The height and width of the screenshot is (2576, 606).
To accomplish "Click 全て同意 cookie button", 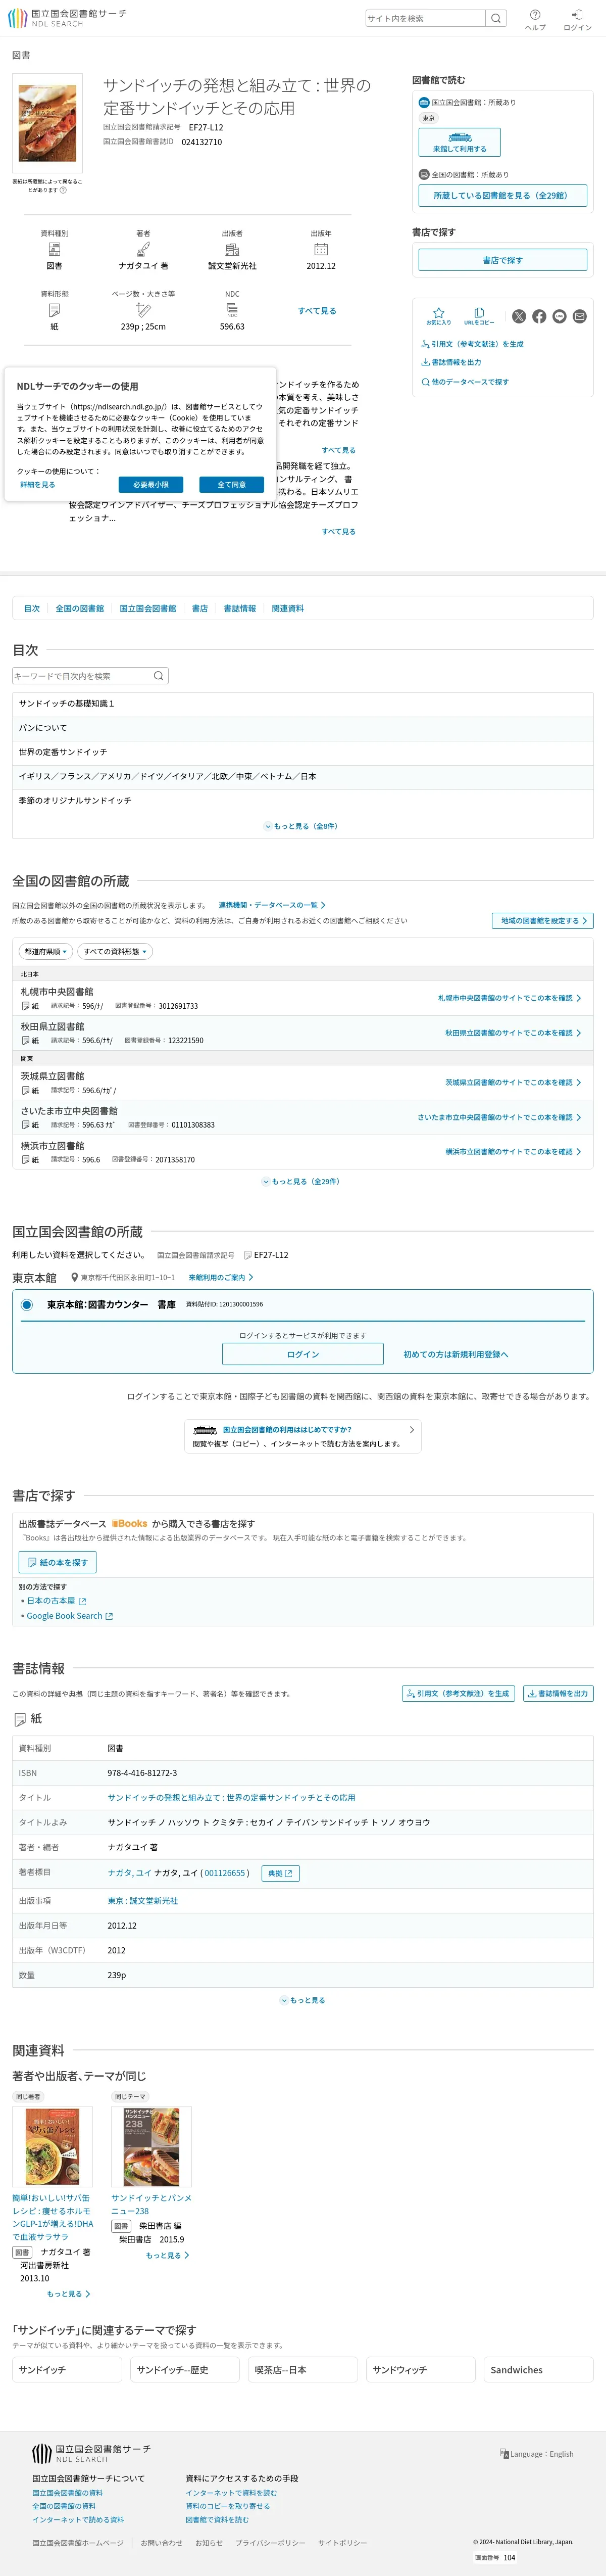I will [232, 484].
